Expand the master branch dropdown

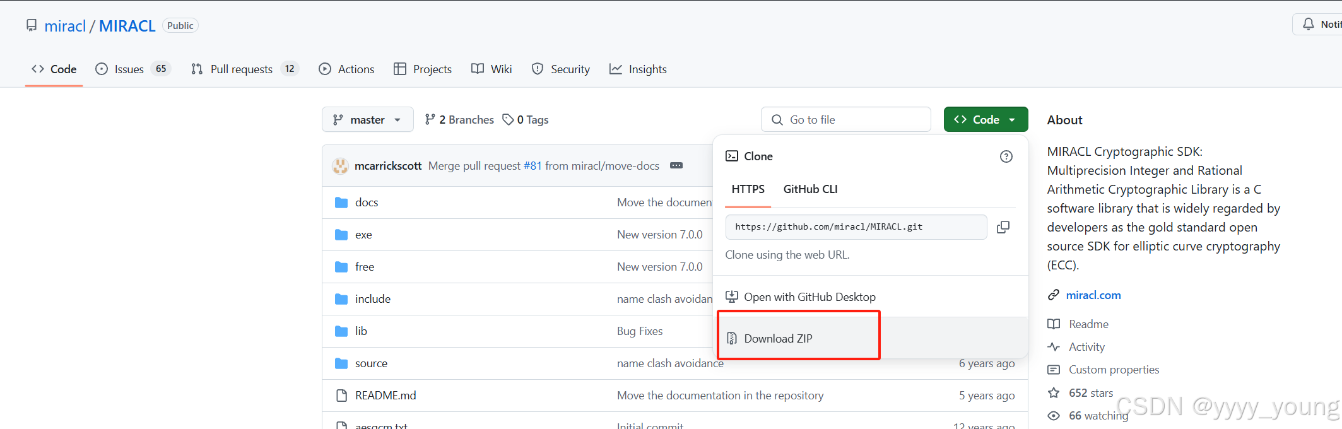click(367, 119)
